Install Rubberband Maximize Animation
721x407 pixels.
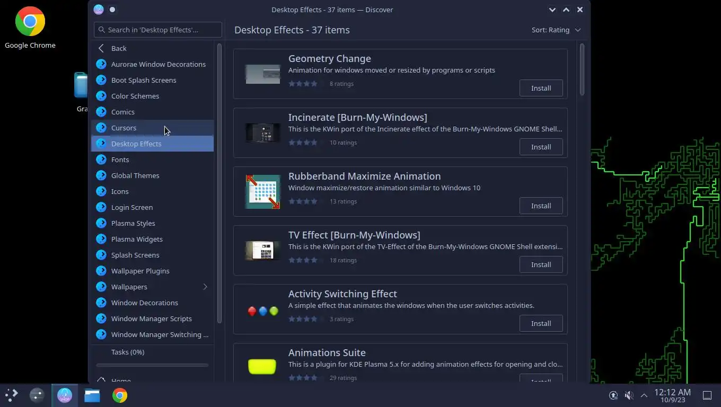[x=541, y=206]
